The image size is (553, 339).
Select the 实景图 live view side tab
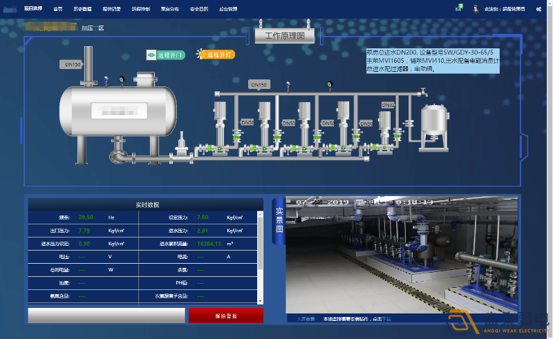[x=279, y=220]
